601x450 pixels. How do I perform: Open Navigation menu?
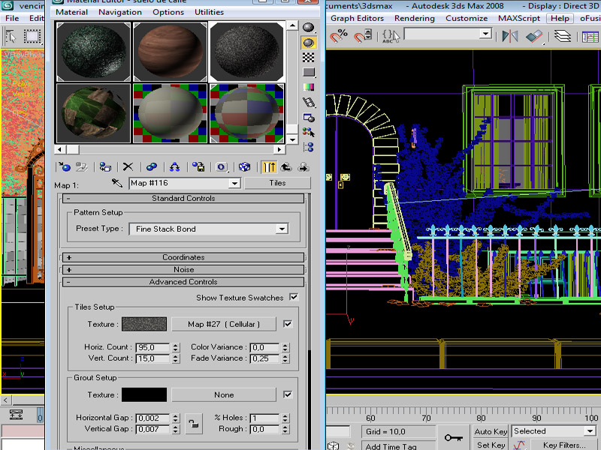(x=120, y=12)
